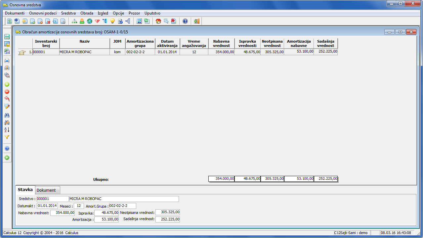Click the red undo arrow icon
423x238 pixels.
pyautogui.click(x=7, y=99)
